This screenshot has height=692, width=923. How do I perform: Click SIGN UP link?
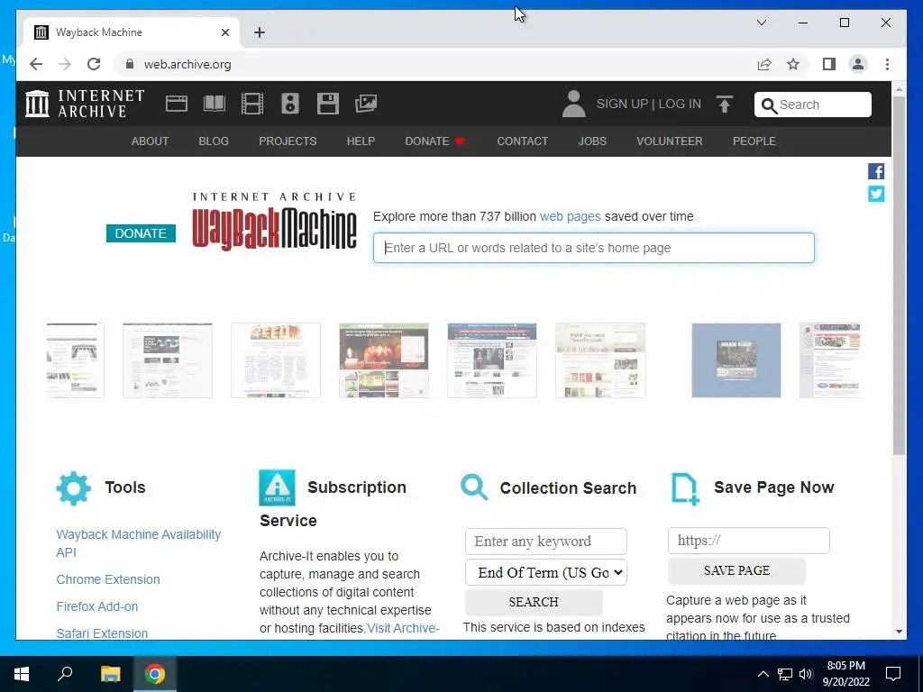622,104
